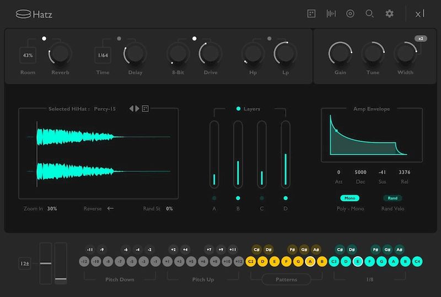Open the waveform bars icon in header

pos(331,14)
